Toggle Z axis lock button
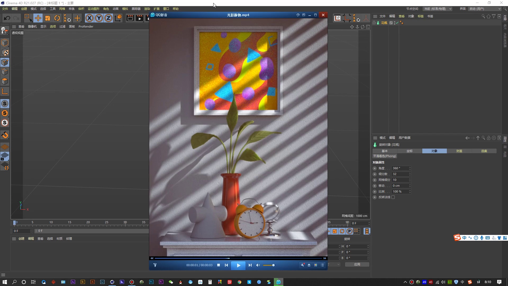508x286 pixels. [x=108, y=18]
